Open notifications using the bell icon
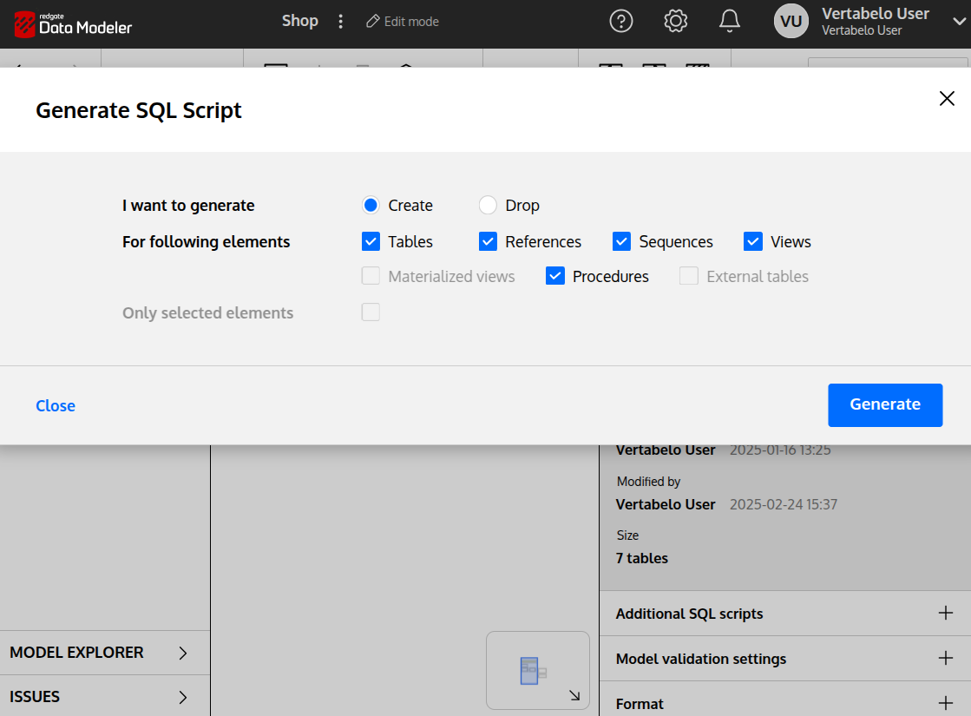 pos(730,21)
